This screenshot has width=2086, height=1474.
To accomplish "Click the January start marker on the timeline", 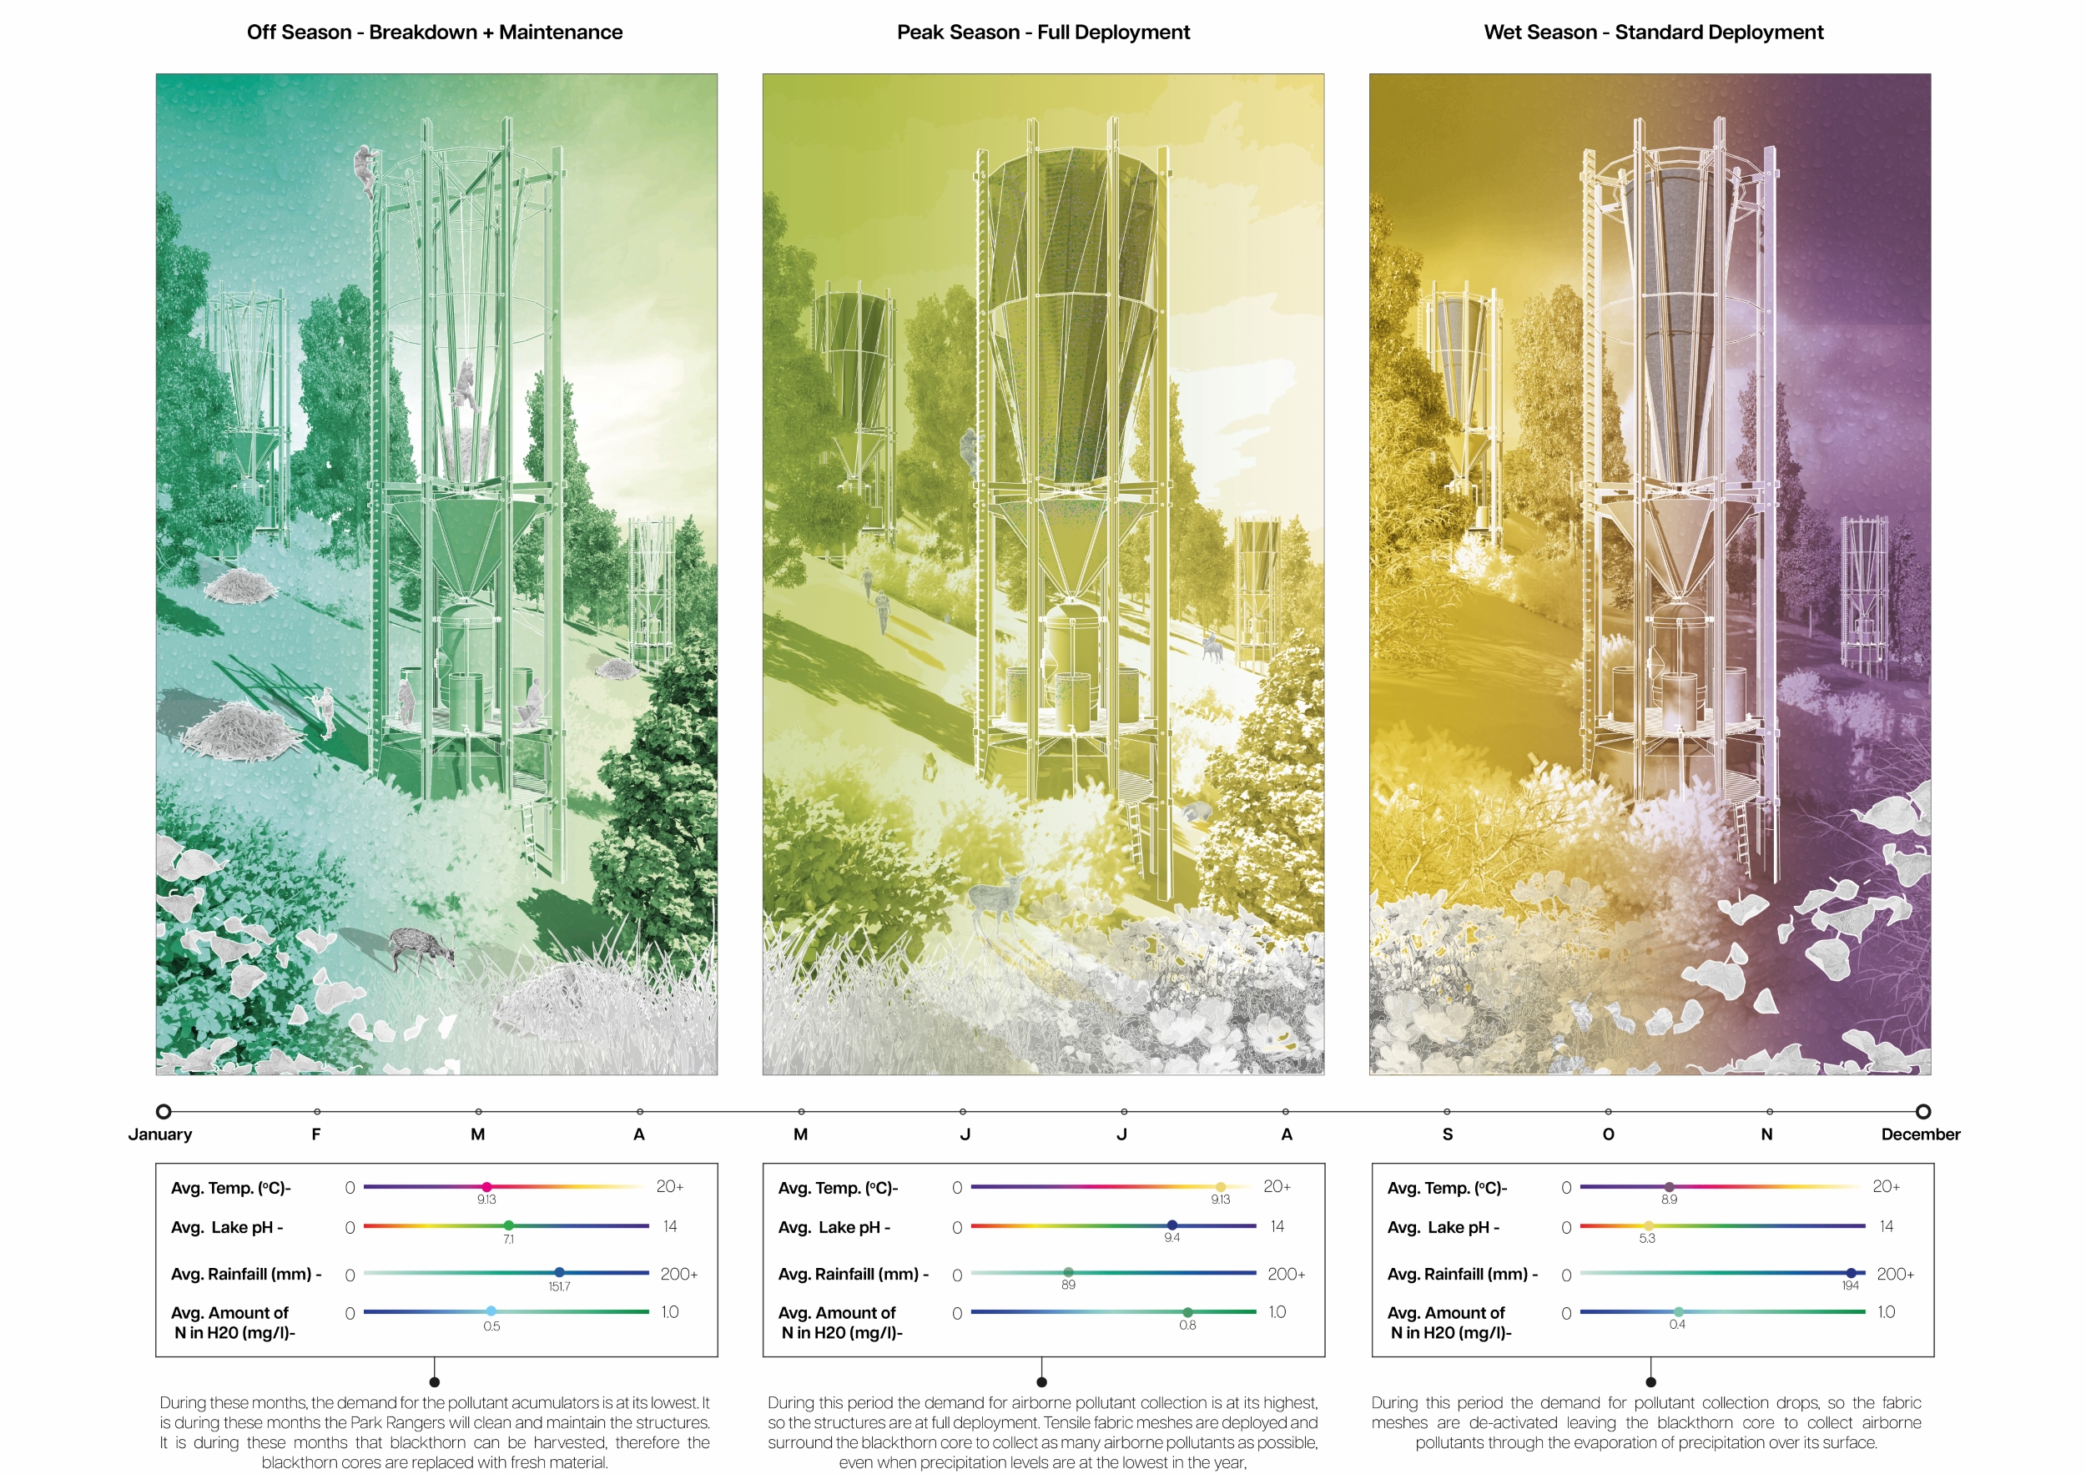I will [x=164, y=1111].
